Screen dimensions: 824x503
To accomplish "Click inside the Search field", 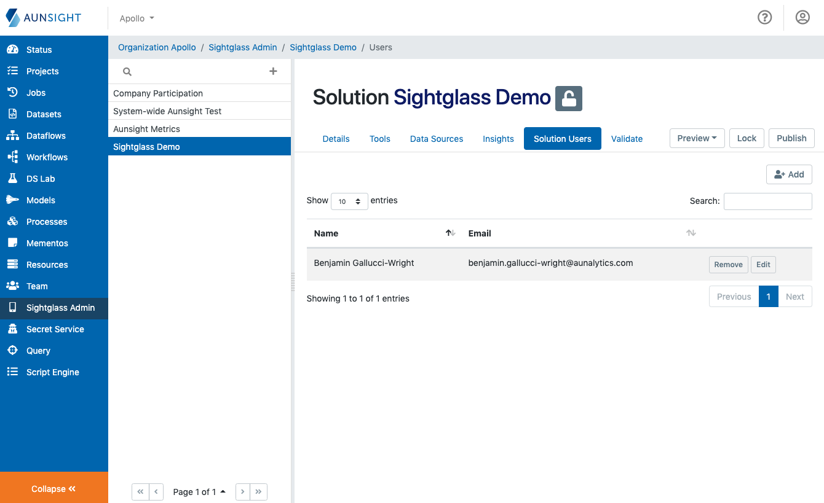I will (x=767, y=201).
